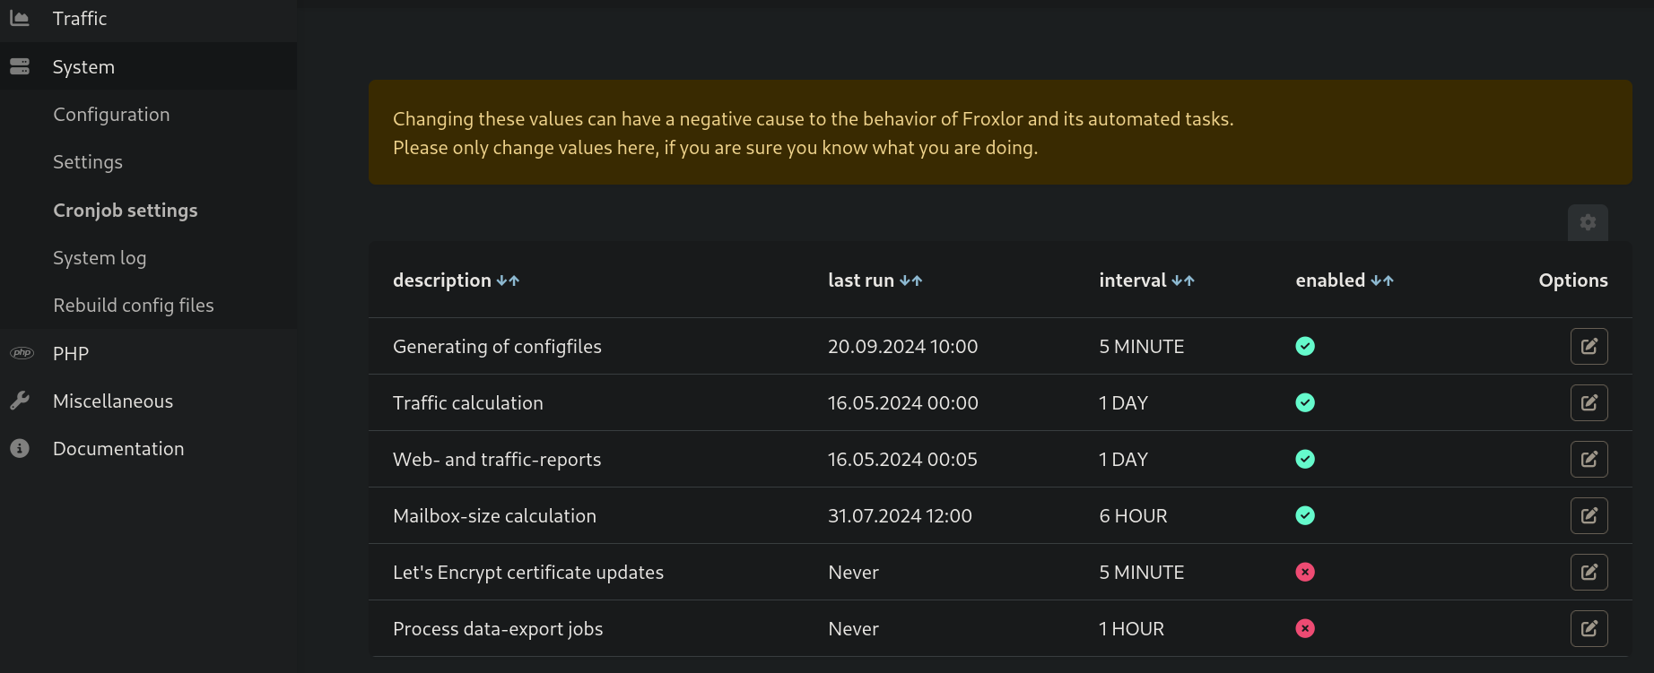Click enabled checkmark for Traffic calculation
Image resolution: width=1654 pixels, height=673 pixels.
(x=1305, y=402)
